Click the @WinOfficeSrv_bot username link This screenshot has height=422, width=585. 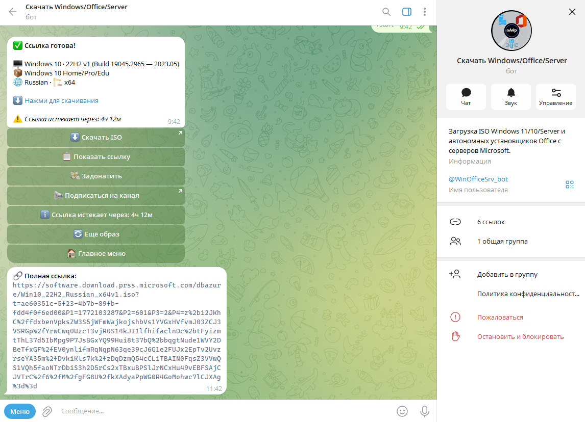pyautogui.click(x=478, y=179)
